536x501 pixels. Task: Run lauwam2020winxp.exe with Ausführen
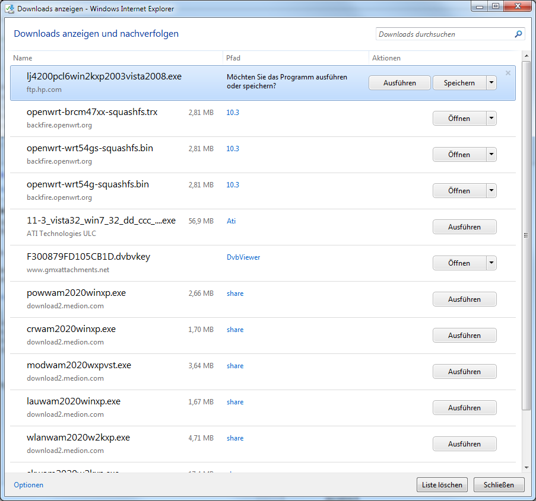tap(465, 408)
